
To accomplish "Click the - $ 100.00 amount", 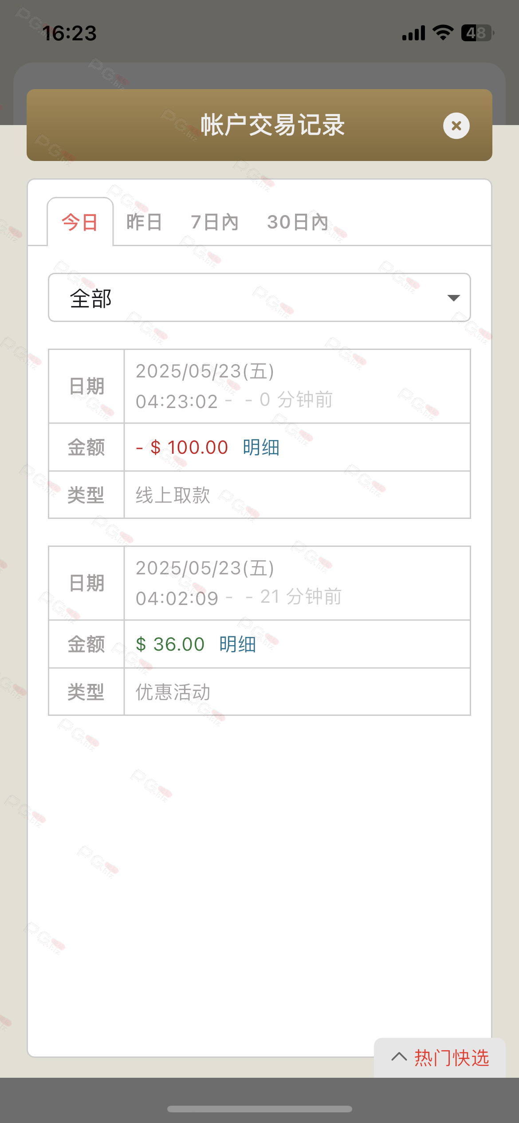I will pyautogui.click(x=182, y=447).
